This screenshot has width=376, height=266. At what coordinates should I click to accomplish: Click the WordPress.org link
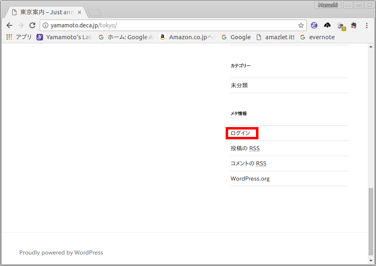[x=250, y=179]
